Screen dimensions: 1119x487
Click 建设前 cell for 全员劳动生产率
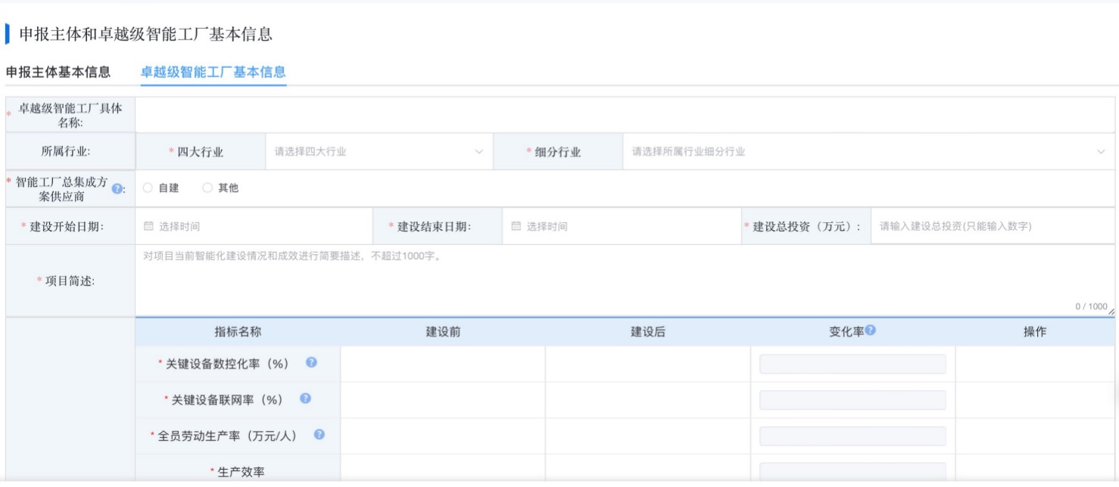tap(443, 436)
